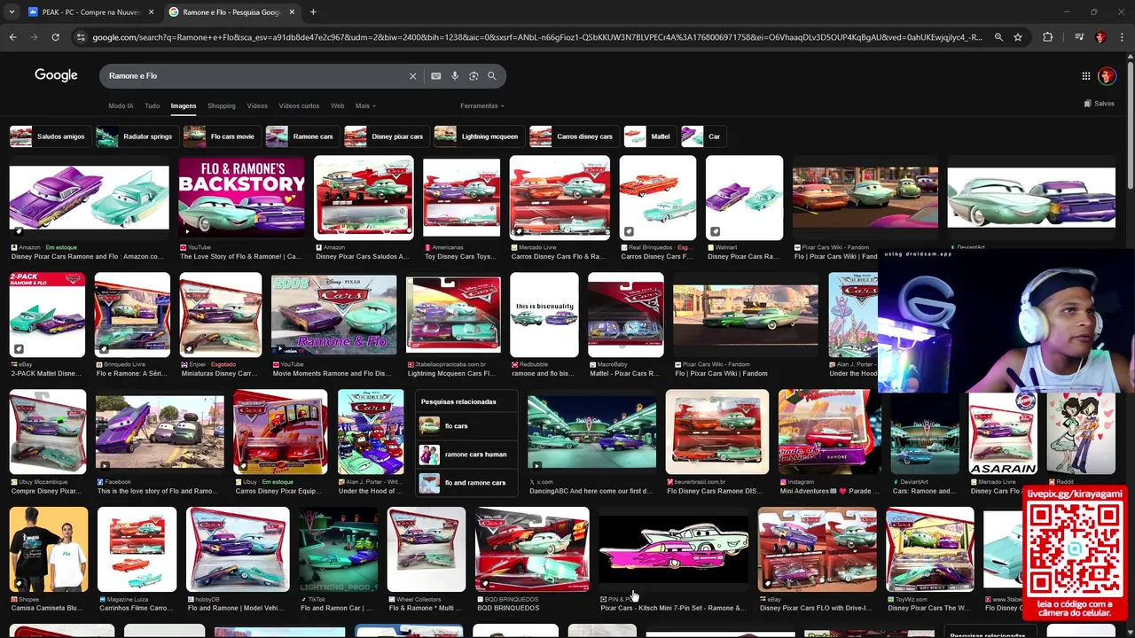Viewport: 1135px width, 638px height.
Task: Click the page vertical scrollbar
Action: pyautogui.click(x=1131, y=124)
